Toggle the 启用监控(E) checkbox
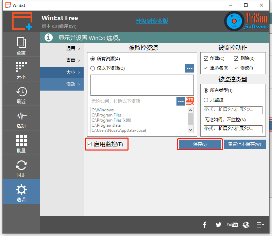Image resolution: width=272 pixels, height=236 pixels. point(89,144)
